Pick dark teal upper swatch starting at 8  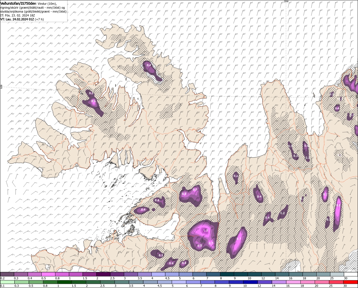click(227, 274)
